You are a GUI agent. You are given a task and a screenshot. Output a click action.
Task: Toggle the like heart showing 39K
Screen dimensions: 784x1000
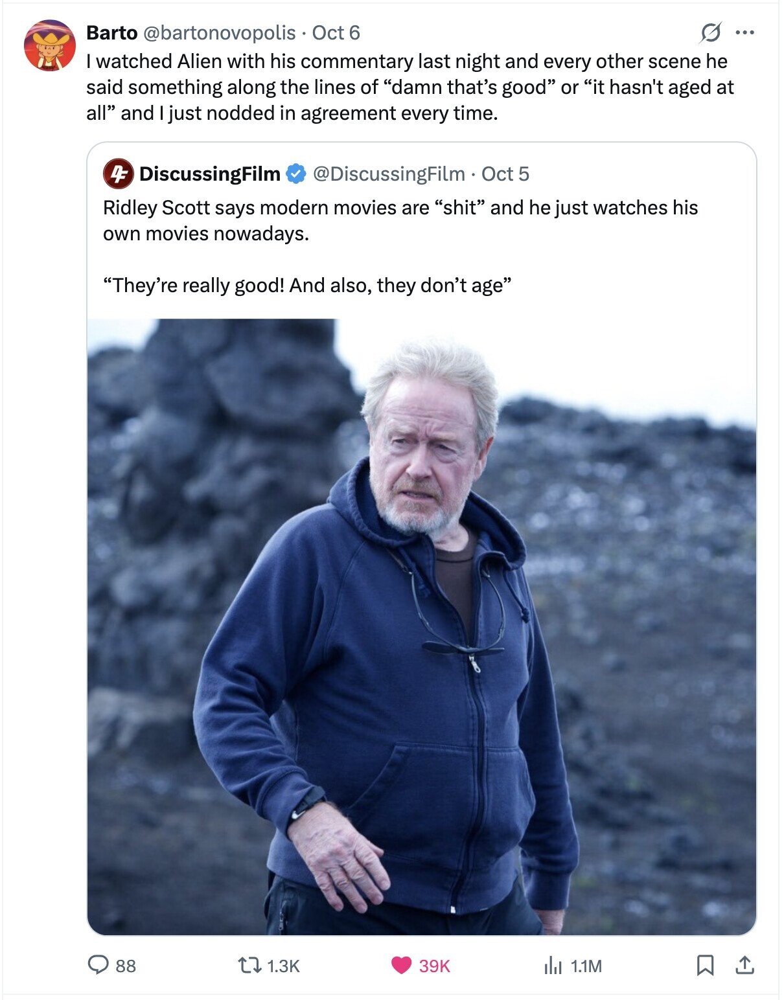[x=402, y=966]
